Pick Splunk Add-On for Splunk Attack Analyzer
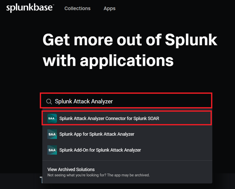This screenshot has height=189, width=235. coord(100,150)
